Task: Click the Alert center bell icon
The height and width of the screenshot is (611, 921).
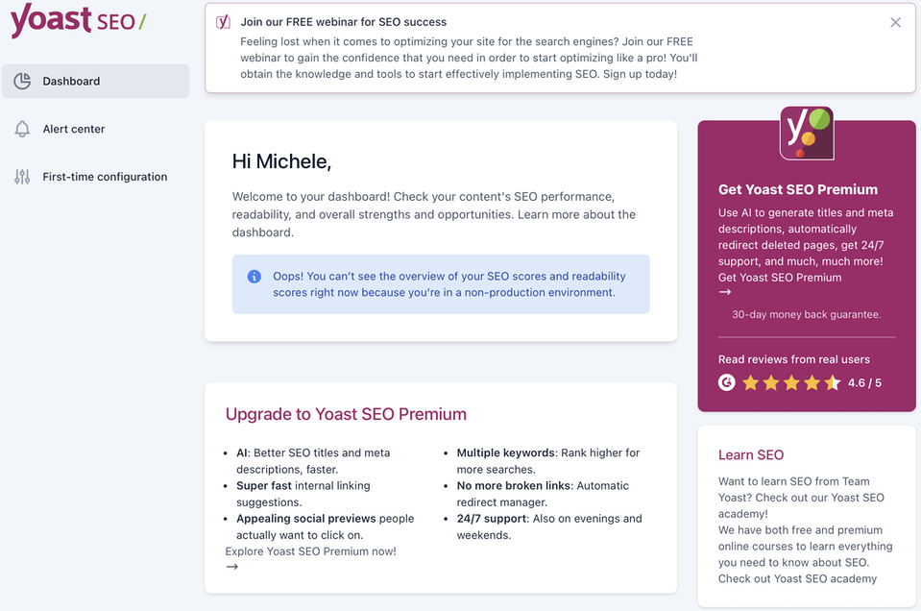Action: 22,129
